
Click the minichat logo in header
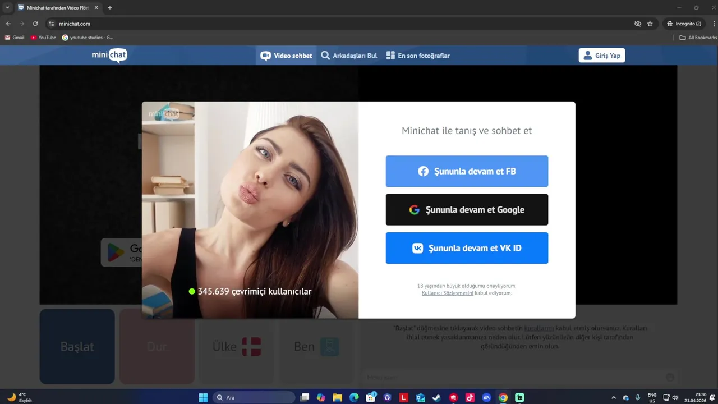click(109, 55)
